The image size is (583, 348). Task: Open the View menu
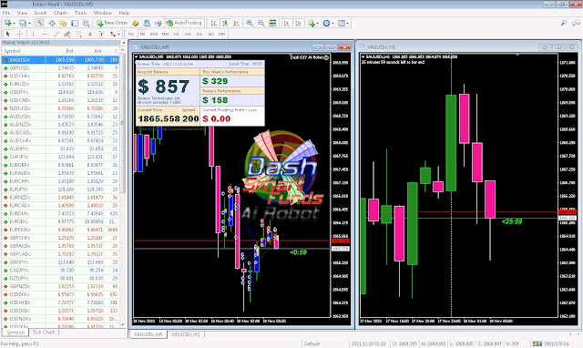click(x=22, y=13)
